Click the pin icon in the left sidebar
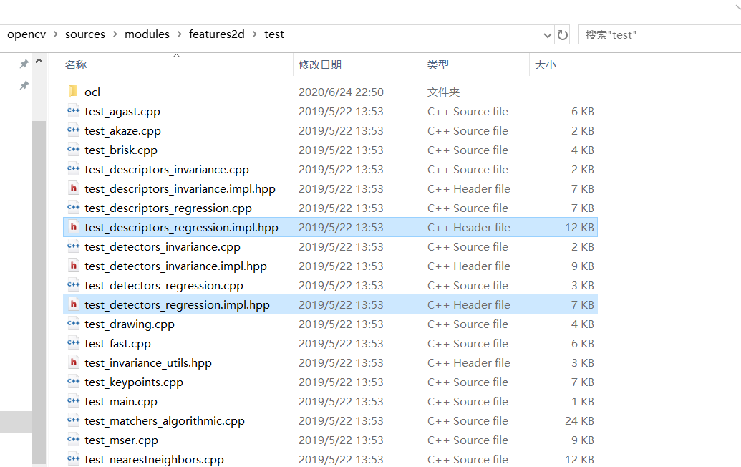Screen dimensions: 741x467 click(x=23, y=63)
